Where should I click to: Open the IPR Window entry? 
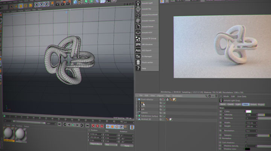tap(147, 44)
